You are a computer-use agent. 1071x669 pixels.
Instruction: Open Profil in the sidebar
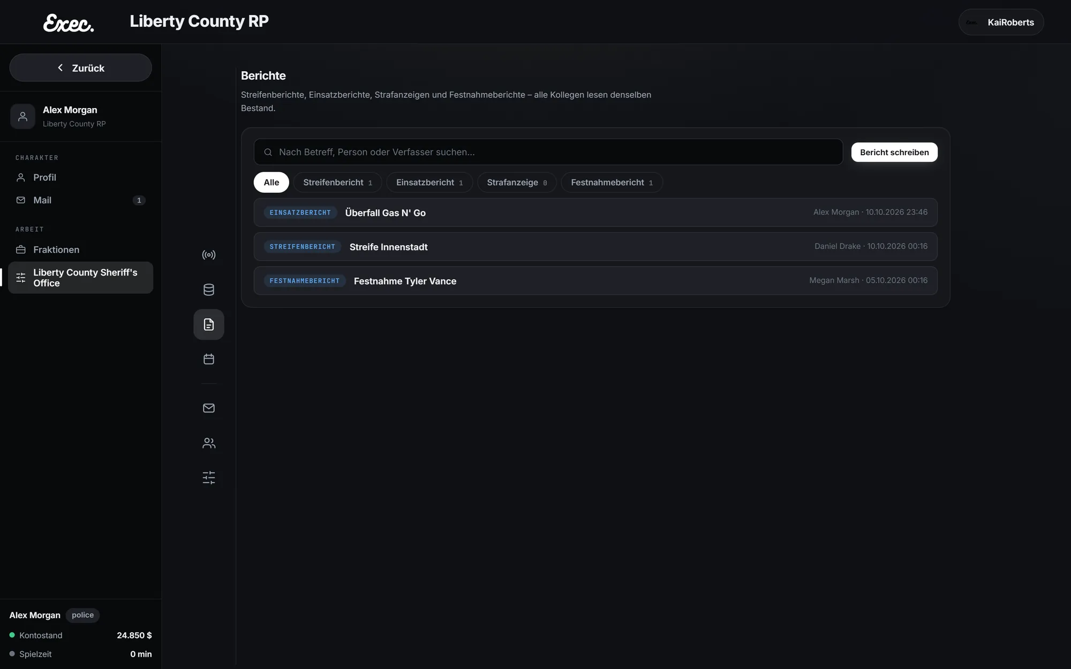coord(80,177)
